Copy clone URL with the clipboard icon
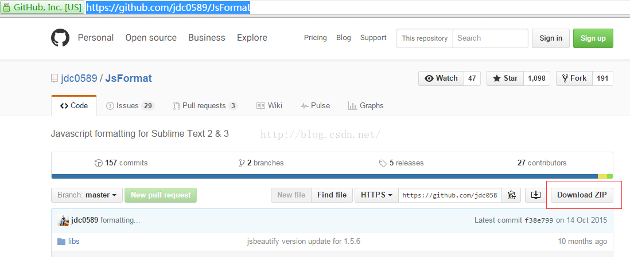 [511, 195]
